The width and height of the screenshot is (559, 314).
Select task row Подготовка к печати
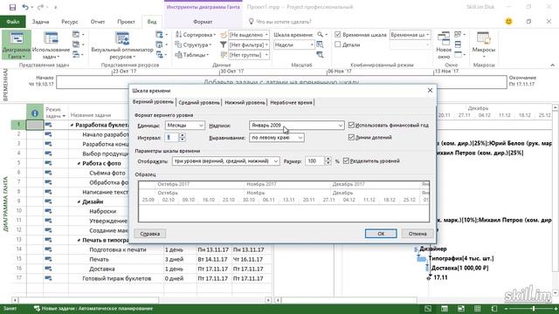pyautogui.click(x=118, y=249)
